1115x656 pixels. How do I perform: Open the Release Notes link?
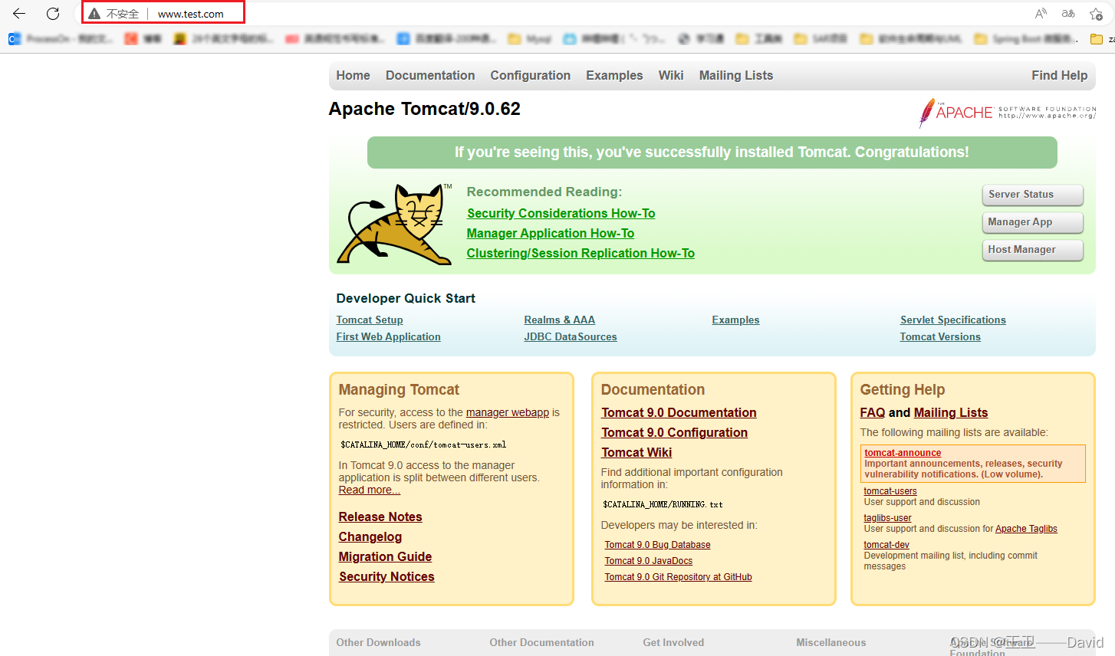click(x=380, y=517)
